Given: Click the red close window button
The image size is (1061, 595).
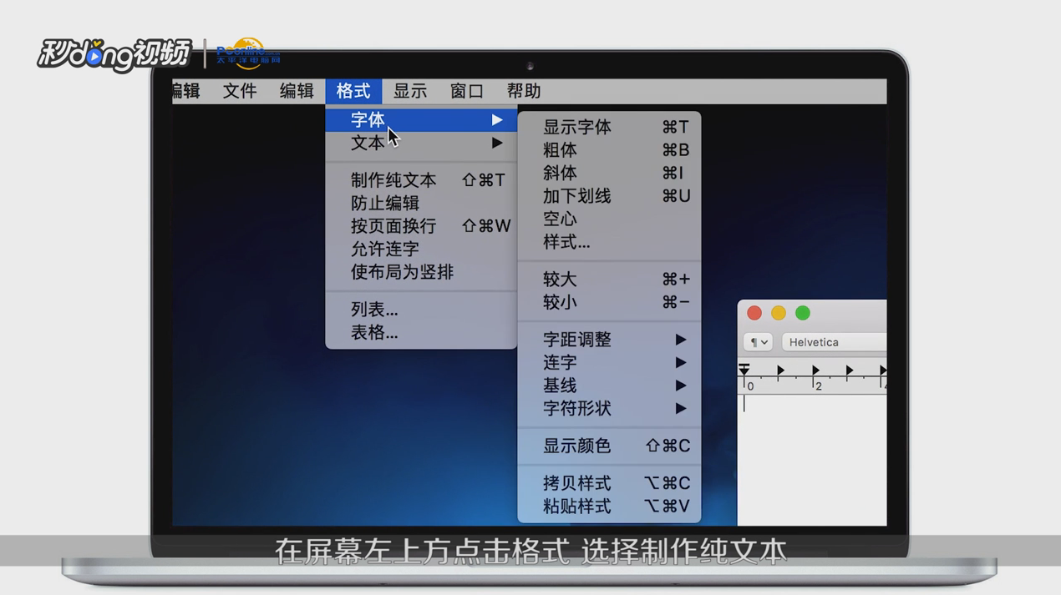Looking at the screenshot, I should click(754, 313).
